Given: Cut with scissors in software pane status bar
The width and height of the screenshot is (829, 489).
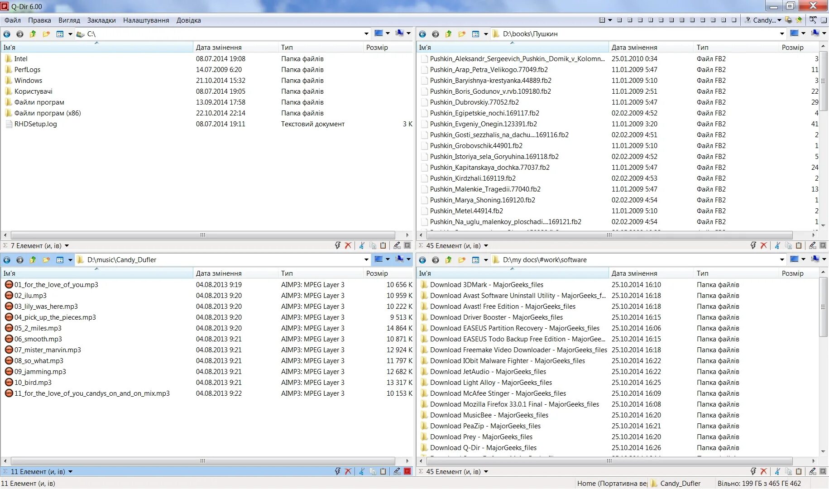Looking at the screenshot, I should click(777, 471).
